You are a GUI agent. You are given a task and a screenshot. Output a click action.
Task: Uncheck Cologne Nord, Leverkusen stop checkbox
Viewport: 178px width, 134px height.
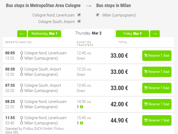(x=79, y=15)
